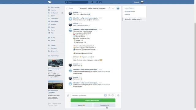The image size is (196, 110).
Task: Open the vk.com profile link in message
Action: pyautogui.click(x=82, y=25)
